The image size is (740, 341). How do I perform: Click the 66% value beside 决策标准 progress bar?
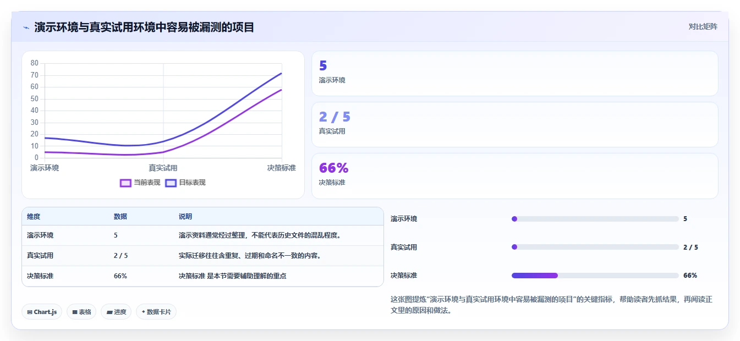point(690,276)
